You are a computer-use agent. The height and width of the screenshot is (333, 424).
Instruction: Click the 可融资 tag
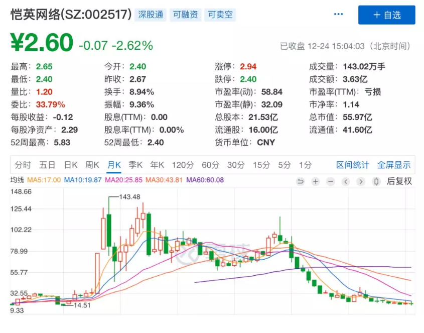tap(186, 15)
